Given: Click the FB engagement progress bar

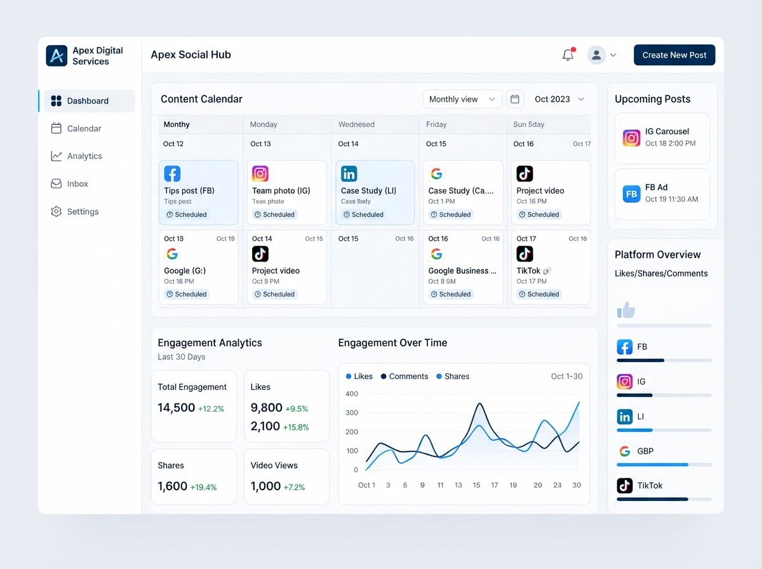Looking at the screenshot, I should (664, 360).
